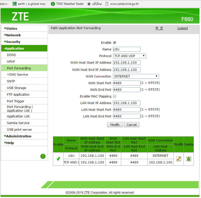Screen dimensions: 201x198
Task: Click the green check Enable mark in table
Action: 58,159
